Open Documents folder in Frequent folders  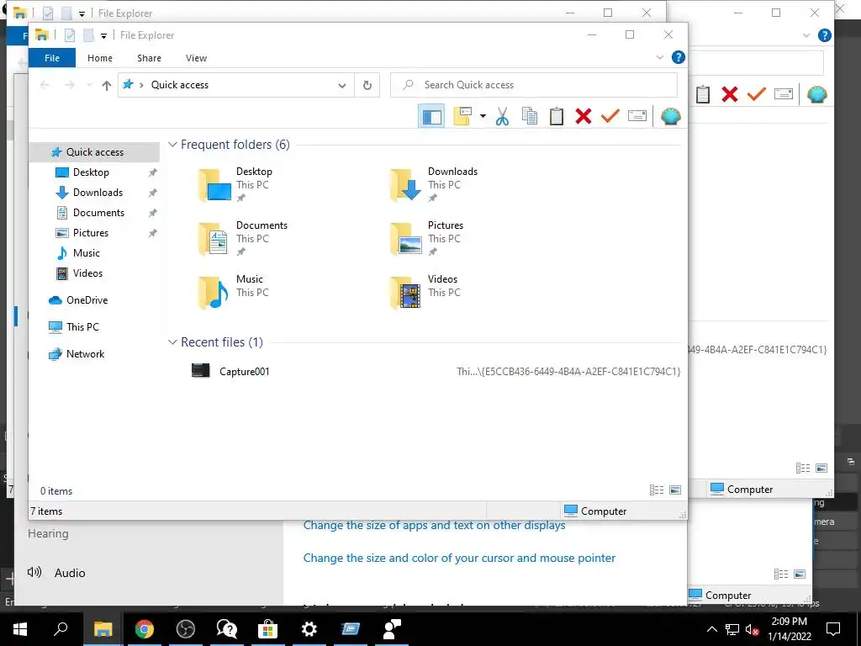point(244,238)
